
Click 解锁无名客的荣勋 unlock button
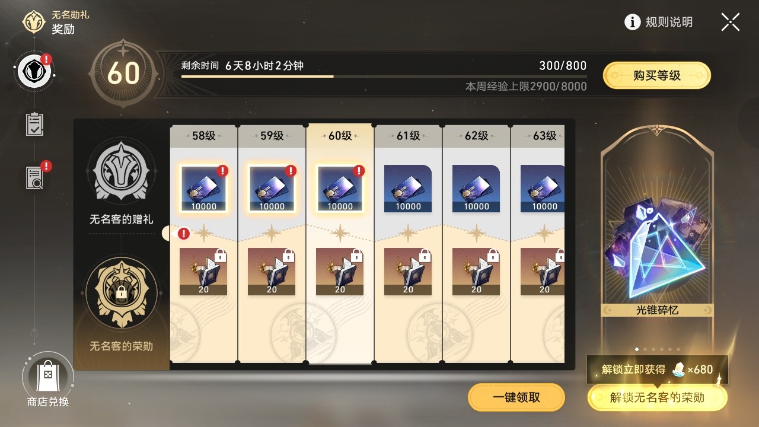(657, 397)
